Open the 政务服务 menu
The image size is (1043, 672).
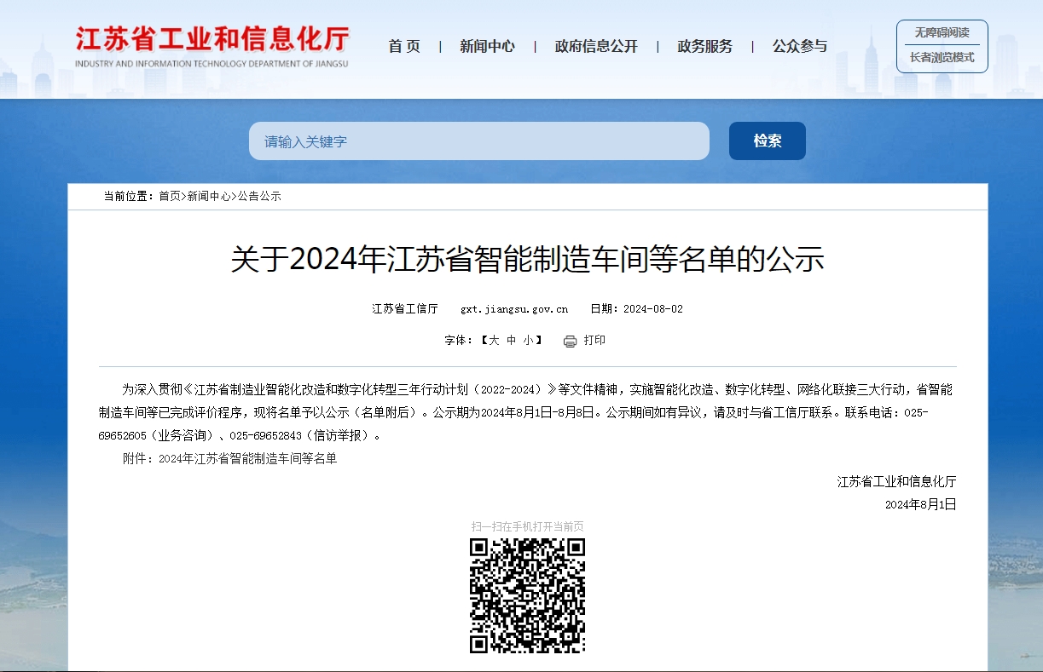click(x=704, y=46)
